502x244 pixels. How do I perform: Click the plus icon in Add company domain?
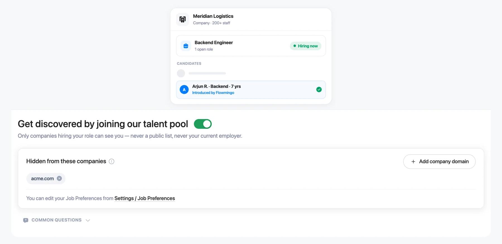[x=413, y=161]
